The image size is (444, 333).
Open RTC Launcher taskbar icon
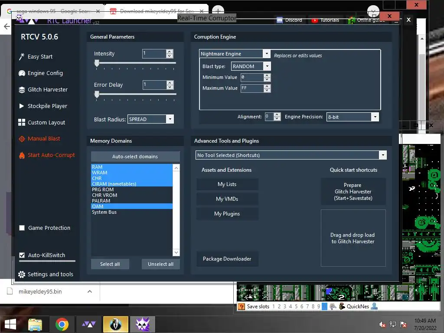88,324
